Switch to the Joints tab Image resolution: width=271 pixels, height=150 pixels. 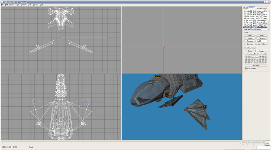coord(265,8)
